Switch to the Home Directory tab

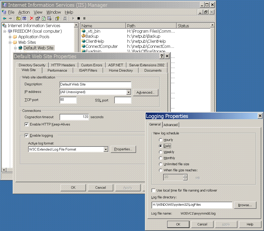point(121,70)
